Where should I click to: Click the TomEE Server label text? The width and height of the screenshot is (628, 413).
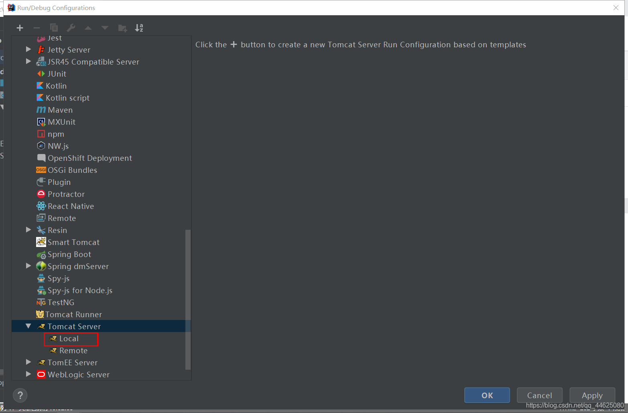click(x=73, y=362)
